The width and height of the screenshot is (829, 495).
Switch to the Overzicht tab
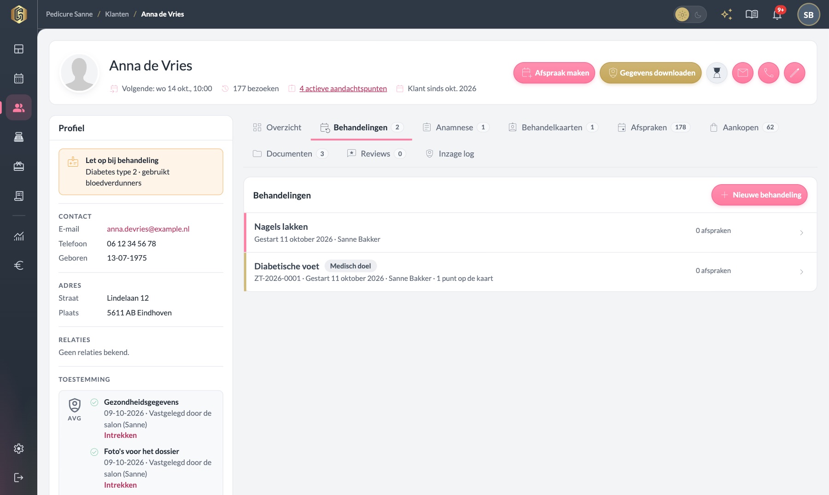277,128
